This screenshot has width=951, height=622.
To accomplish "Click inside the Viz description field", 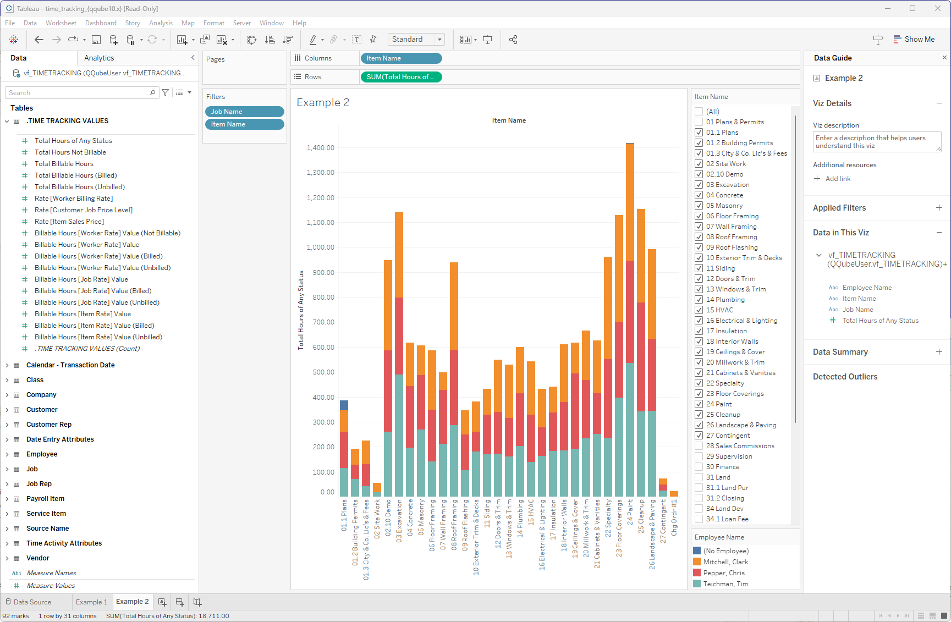I will tap(876, 141).
